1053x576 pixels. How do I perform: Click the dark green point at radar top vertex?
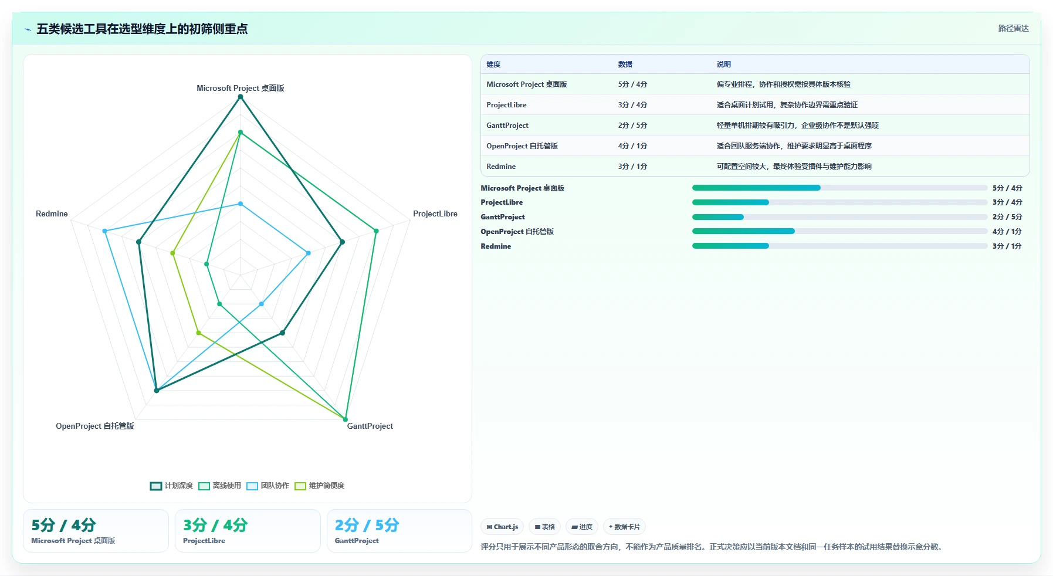pyautogui.click(x=240, y=97)
